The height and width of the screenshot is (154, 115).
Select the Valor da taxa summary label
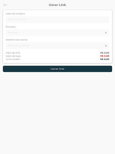(x=13, y=56)
